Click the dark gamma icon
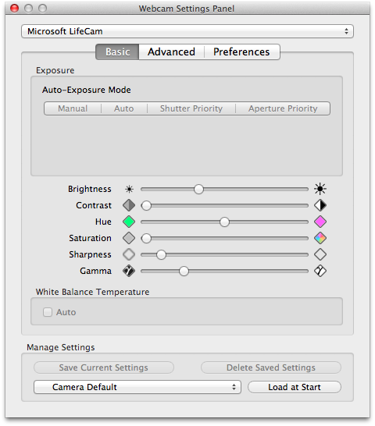This screenshot has height=426, width=375. 129,271
